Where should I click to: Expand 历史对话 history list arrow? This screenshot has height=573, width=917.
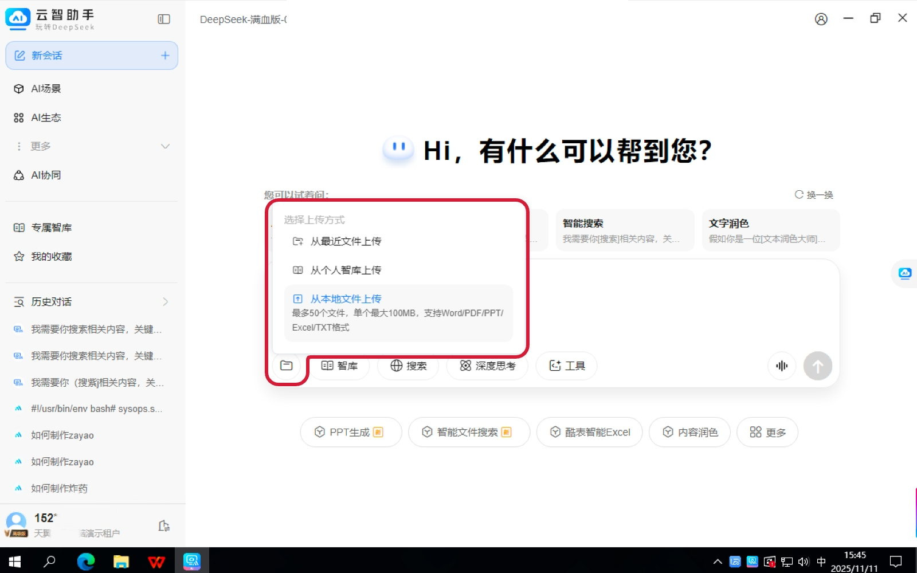point(165,302)
